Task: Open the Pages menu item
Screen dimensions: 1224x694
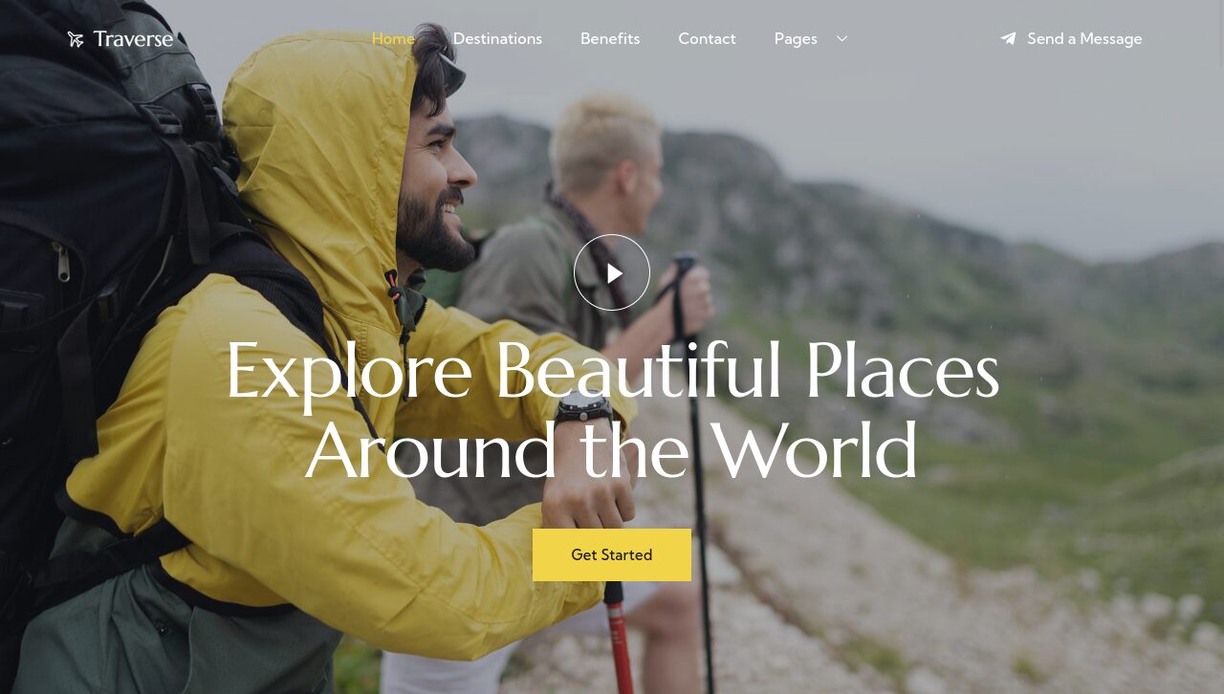Action: pos(796,39)
